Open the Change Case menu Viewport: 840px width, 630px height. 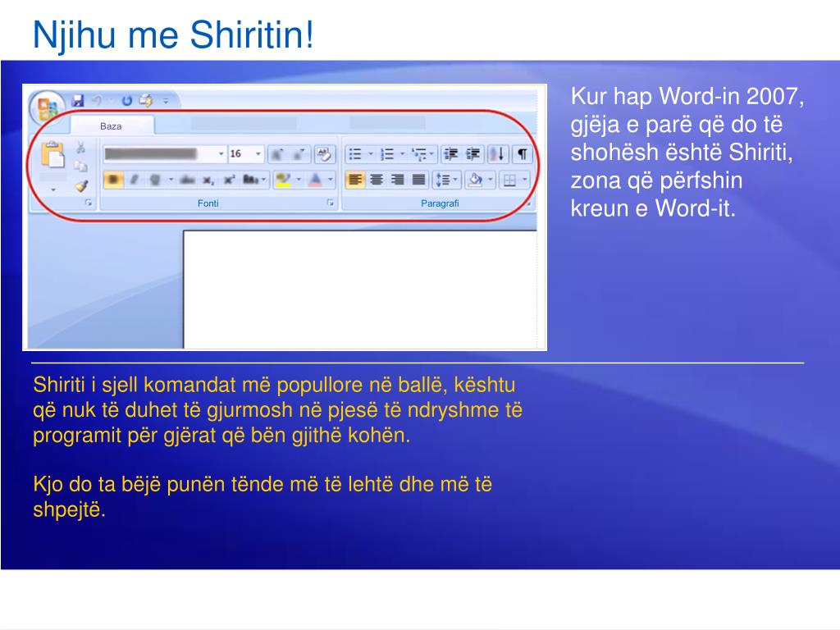pyautogui.click(x=254, y=180)
